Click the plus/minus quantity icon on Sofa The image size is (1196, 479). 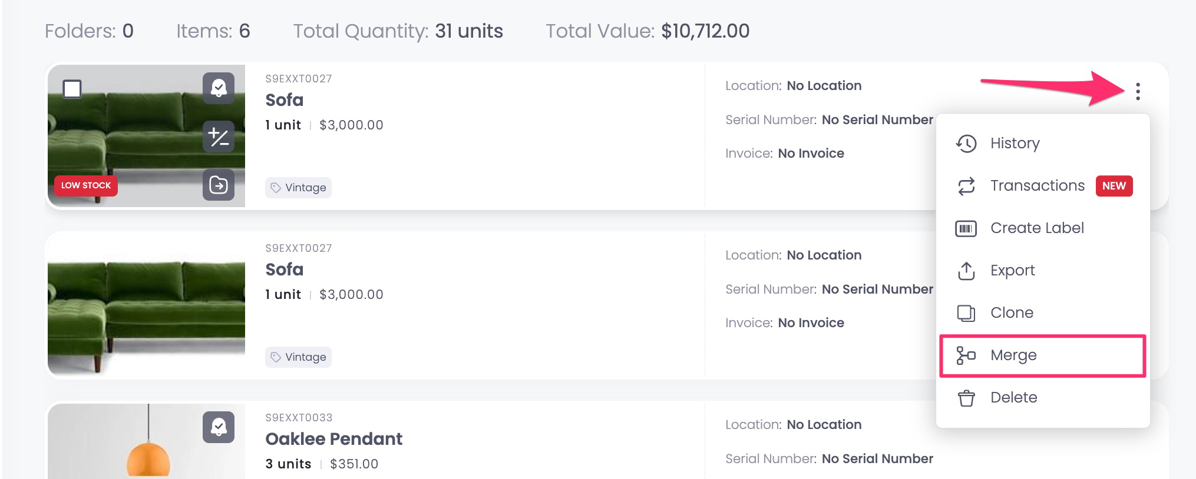pos(219,137)
